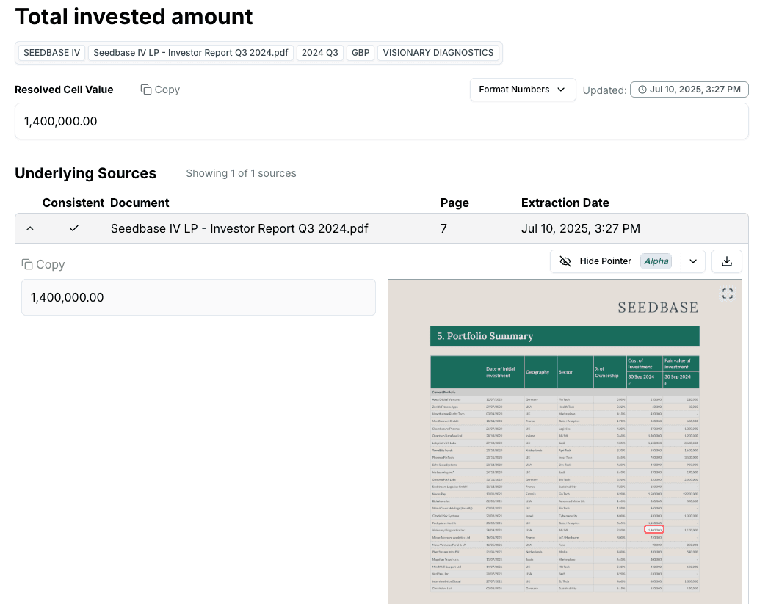Click the source value 1,400,000.00 box
757x604 pixels.
tap(198, 297)
